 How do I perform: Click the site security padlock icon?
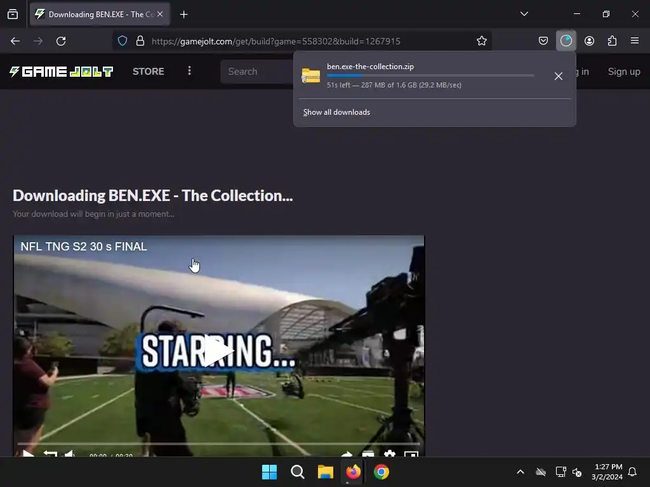(x=140, y=41)
